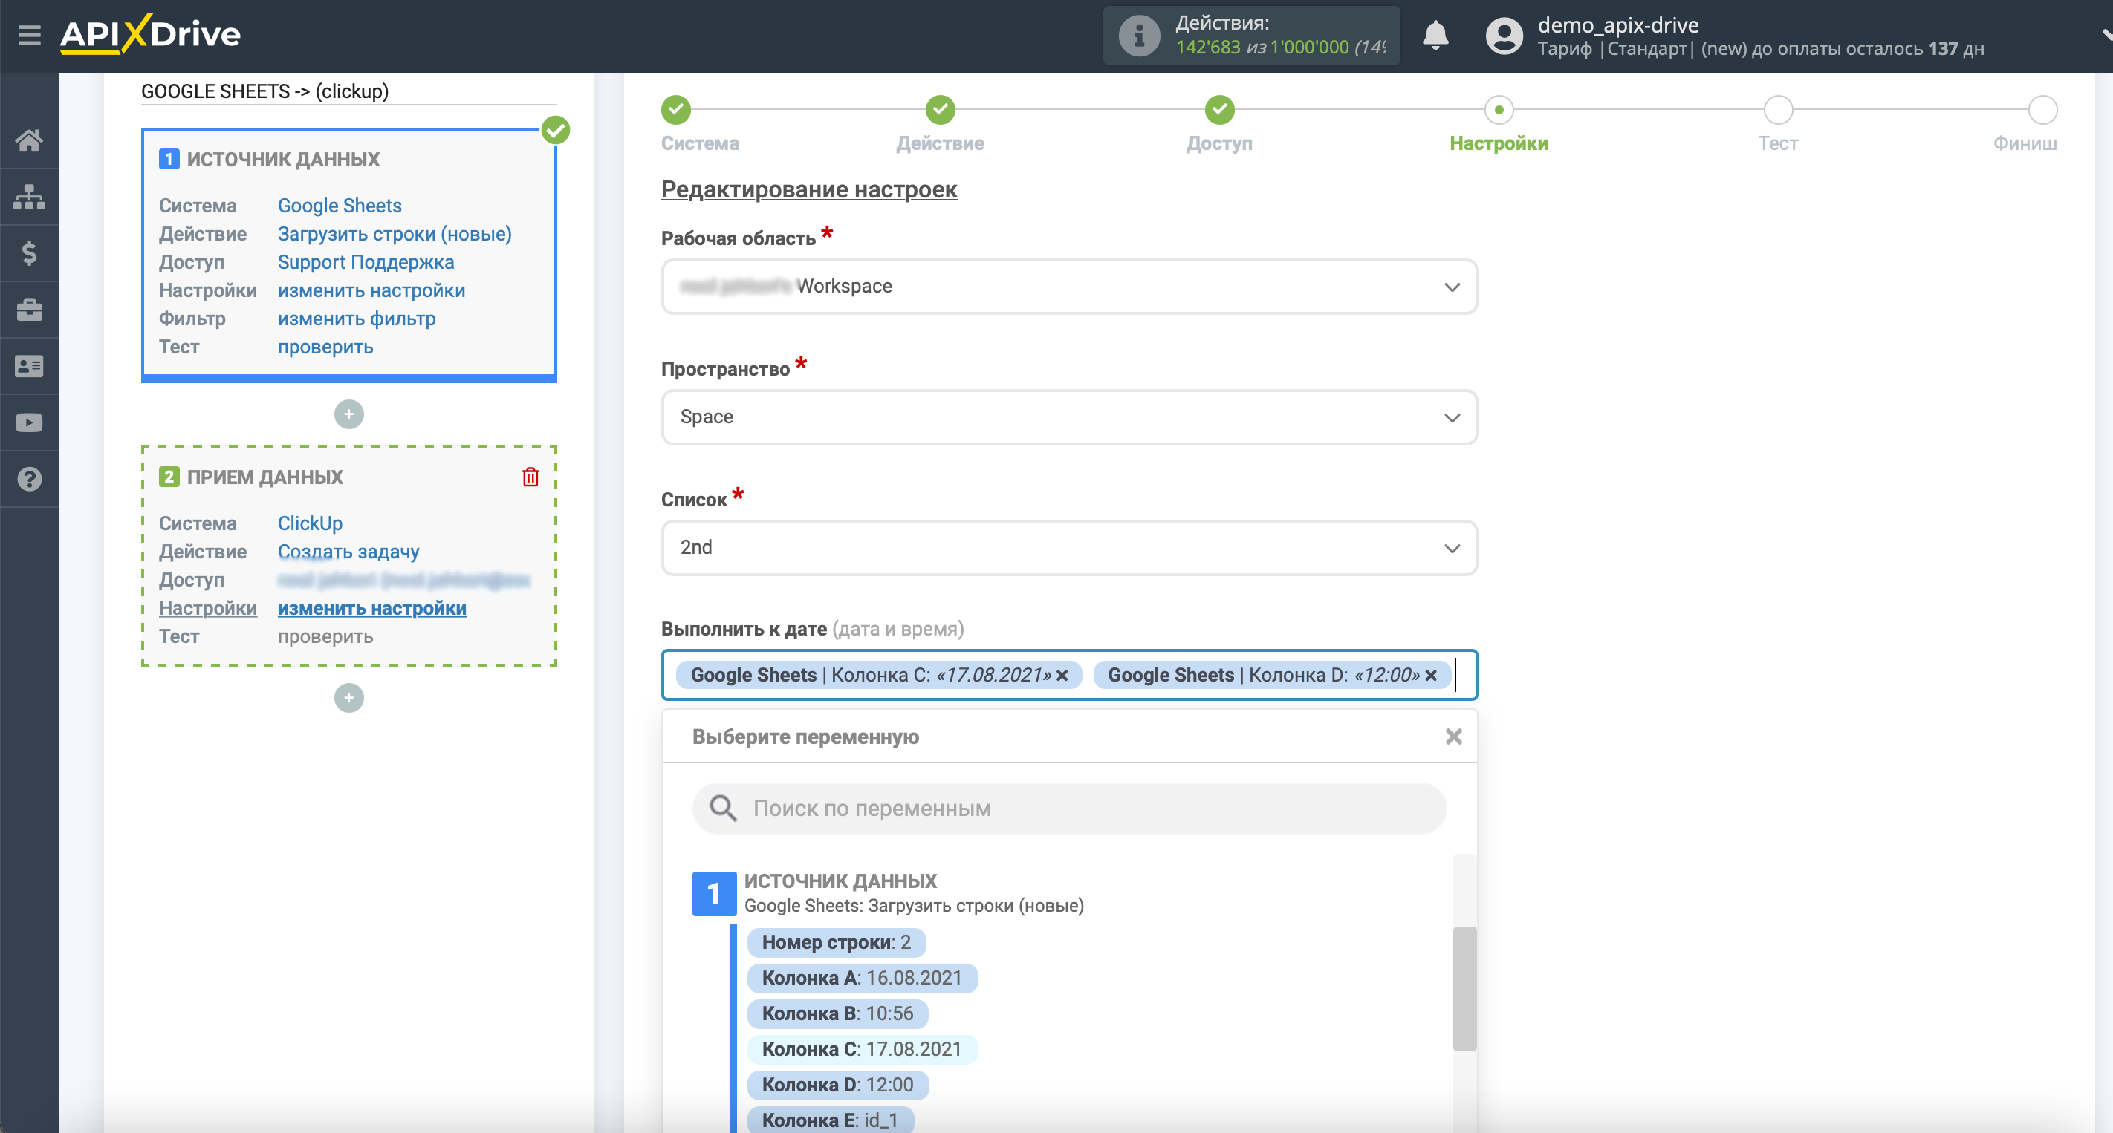Open the Google Sheets system link
2113x1133 pixels.
340,206
